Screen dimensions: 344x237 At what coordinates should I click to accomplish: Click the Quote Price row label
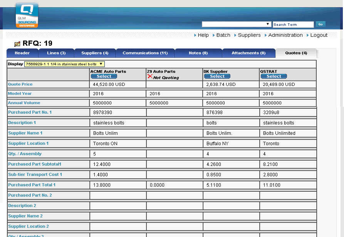[x=20, y=84]
